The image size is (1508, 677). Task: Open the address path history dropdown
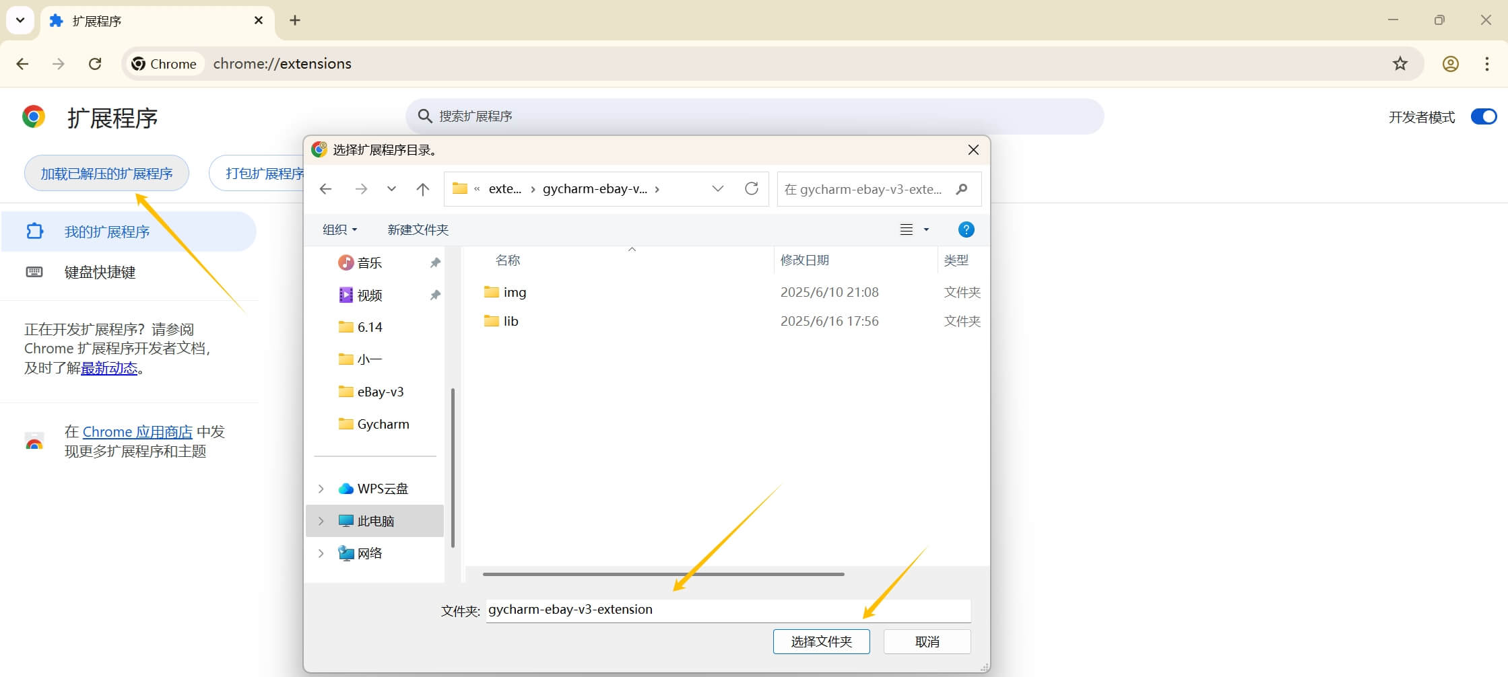pyautogui.click(x=718, y=189)
